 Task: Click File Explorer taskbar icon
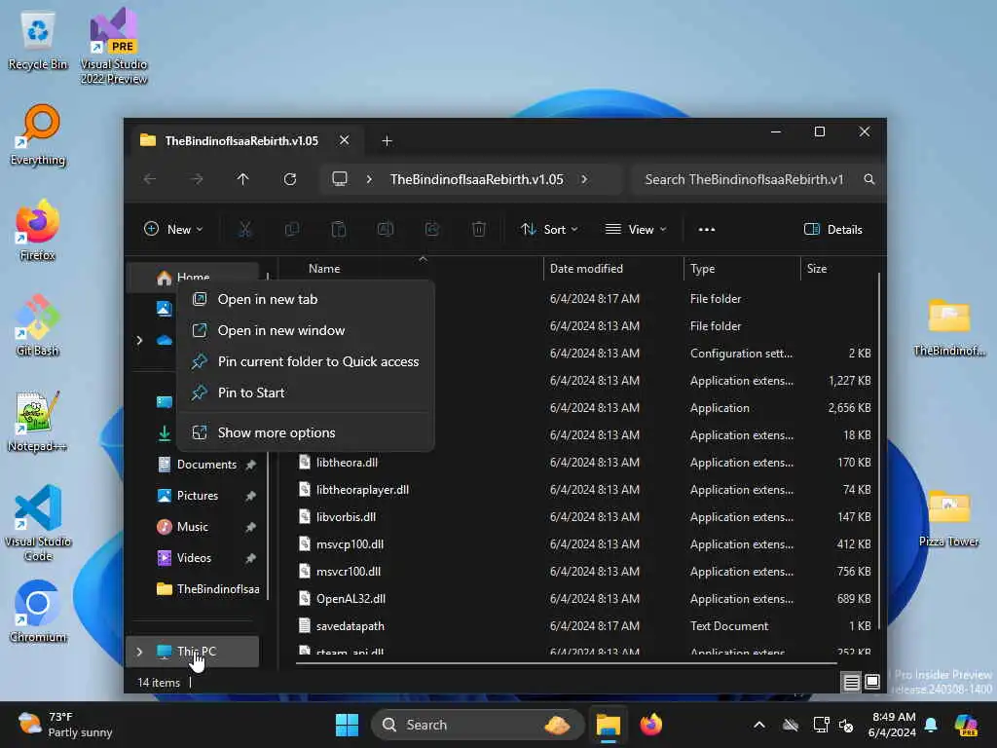coord(608,725)
